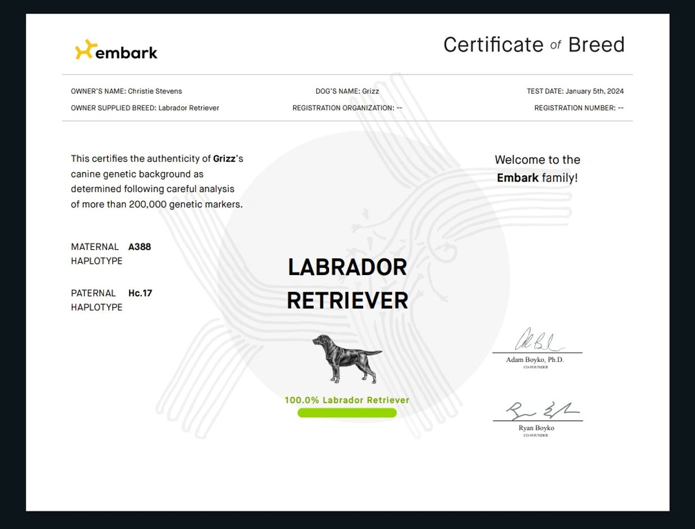Screen dimensions: 695x529
Task: Click paternal haplotype value 'Hc.17'
Action: click(x=140, y=293)
